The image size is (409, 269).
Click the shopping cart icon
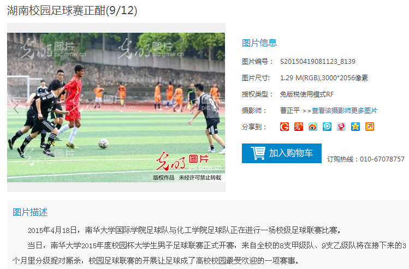258,153
